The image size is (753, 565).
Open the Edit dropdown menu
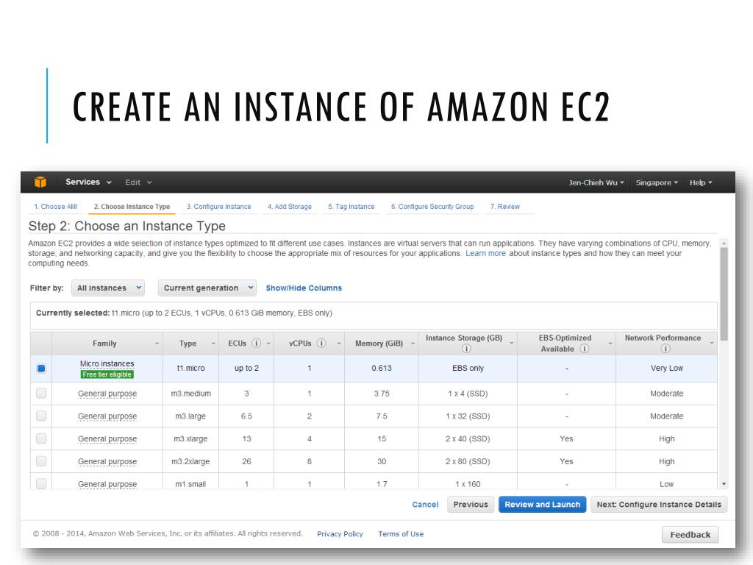click(138, 182)
